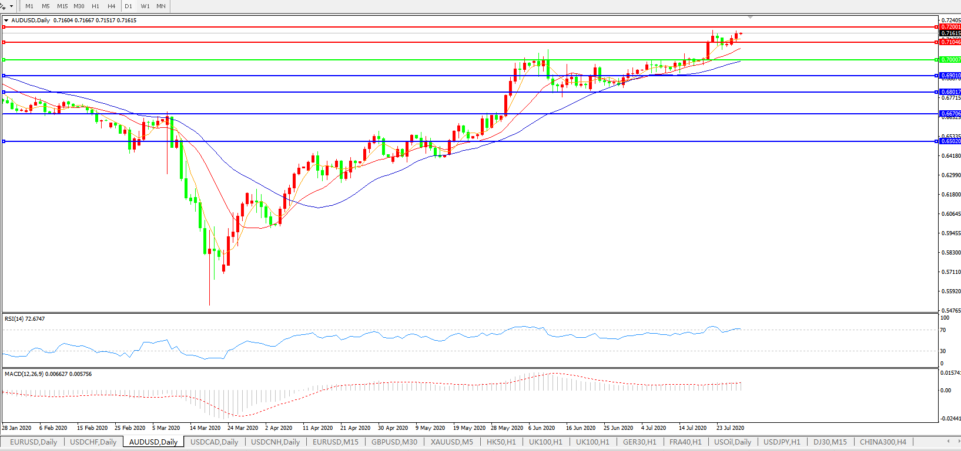Switch chart to W1 weekly timeframe
The height and width of the screenshot is (451, 961).
point(145,6)
